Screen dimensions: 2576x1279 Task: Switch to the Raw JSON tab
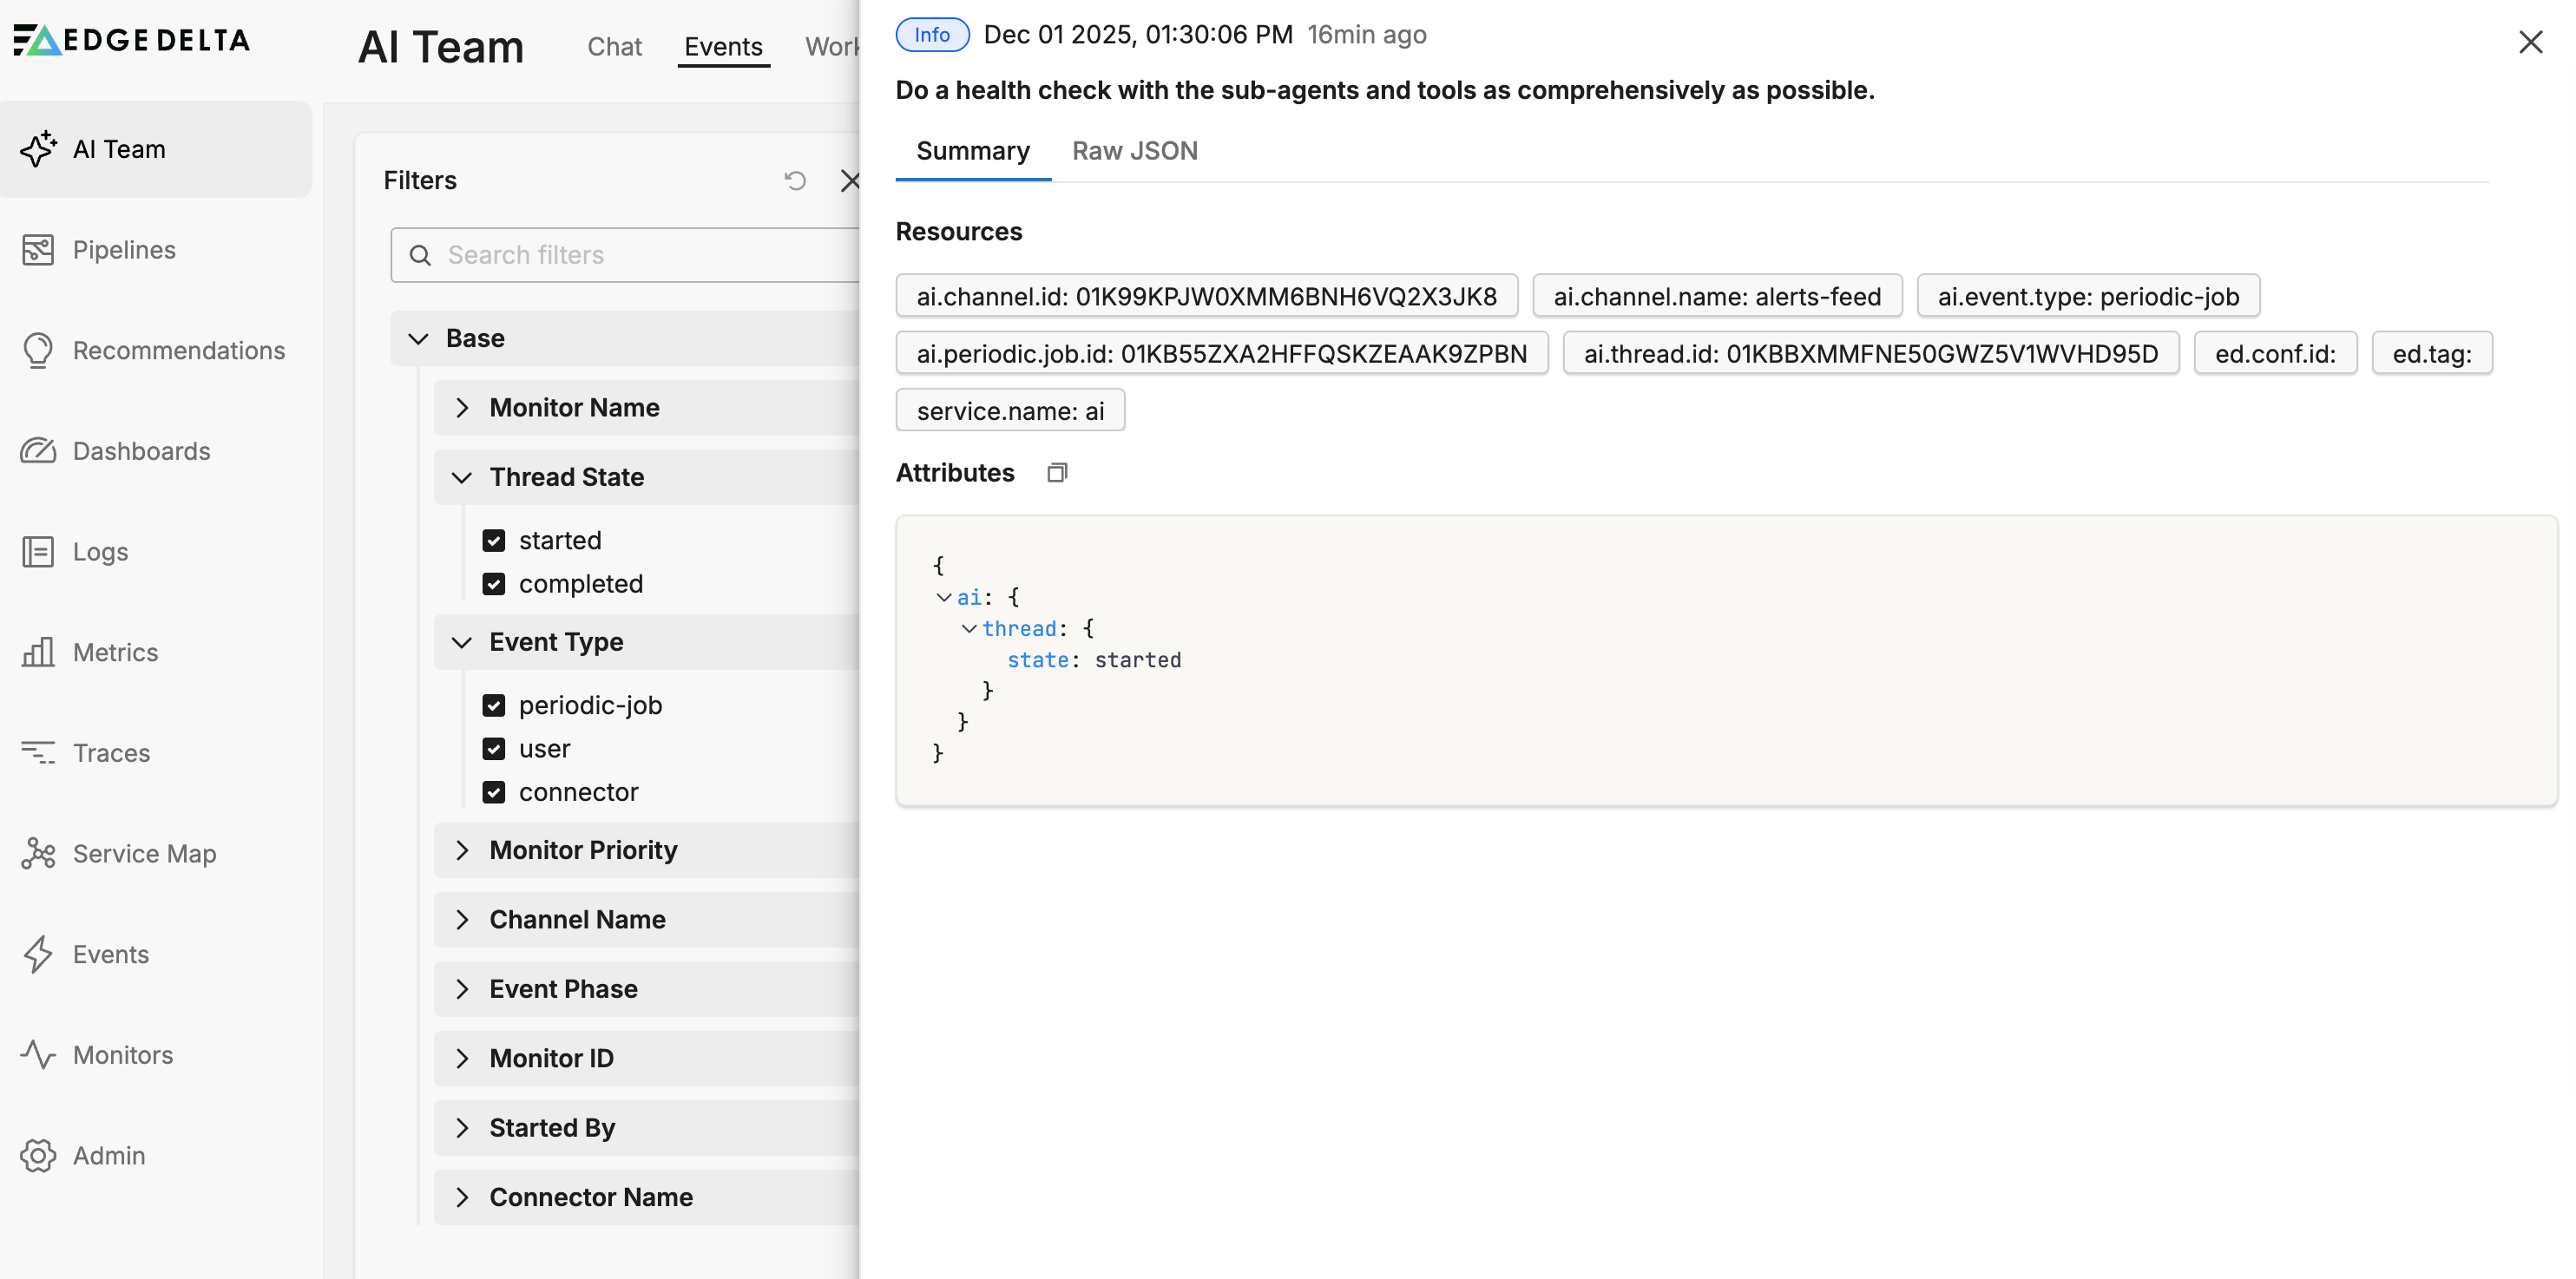click(x=1135, y=150)
